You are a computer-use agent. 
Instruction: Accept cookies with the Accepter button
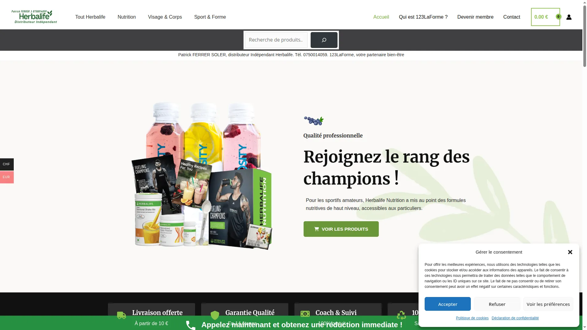click(x=448, y=304)
